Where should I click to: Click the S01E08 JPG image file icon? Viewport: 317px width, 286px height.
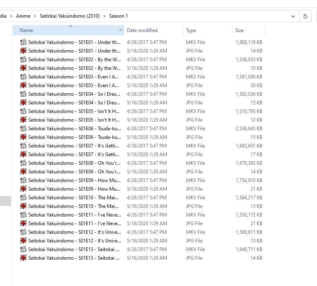tap(23, 171)
